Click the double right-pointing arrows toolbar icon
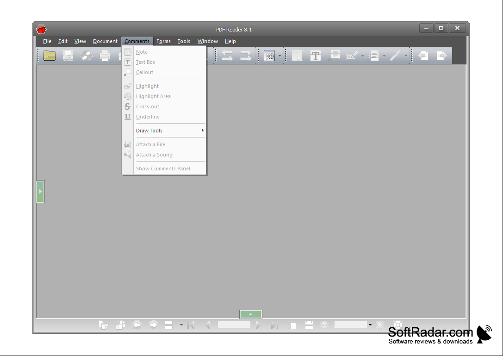The image size is (503, 356). [246, 56]
